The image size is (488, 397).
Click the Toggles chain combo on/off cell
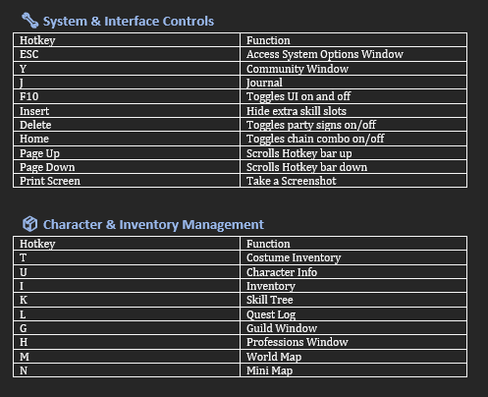[x=353, y=139]
